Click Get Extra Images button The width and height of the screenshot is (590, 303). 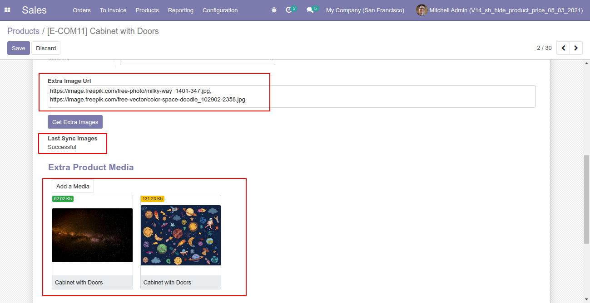(75, 122)
